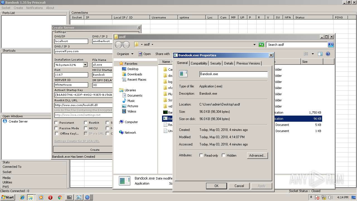Switch to the Security tab
The image size is (357, 201).
tap(216, 63)
